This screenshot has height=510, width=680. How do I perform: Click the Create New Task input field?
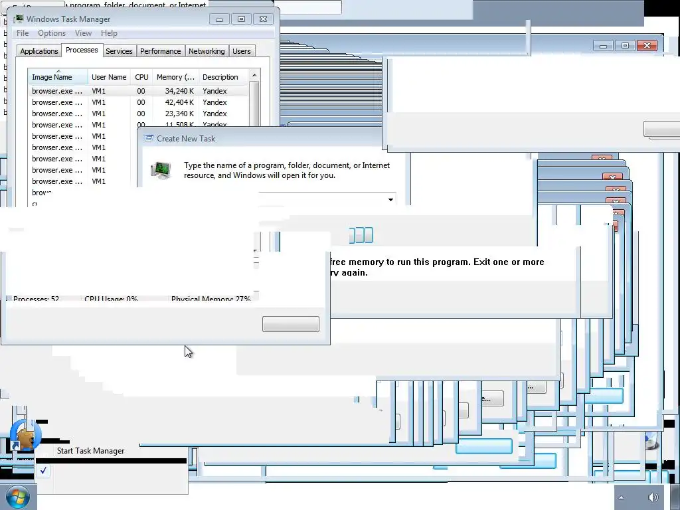327,199
